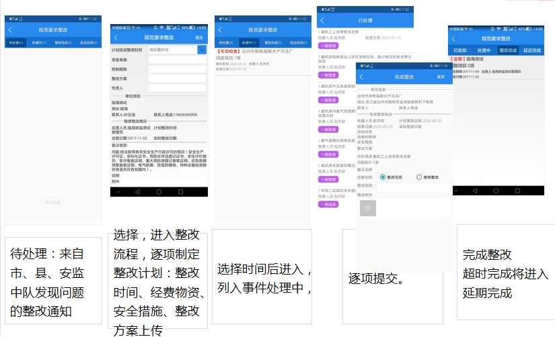
Task: Click the 控制措施 input field
Action: point(177,69)
